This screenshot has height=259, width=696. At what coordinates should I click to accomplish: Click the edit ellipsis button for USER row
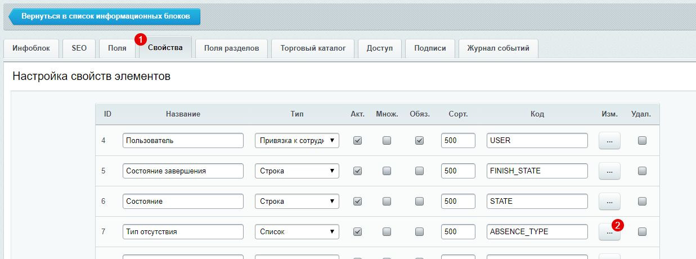coord(609,141)
